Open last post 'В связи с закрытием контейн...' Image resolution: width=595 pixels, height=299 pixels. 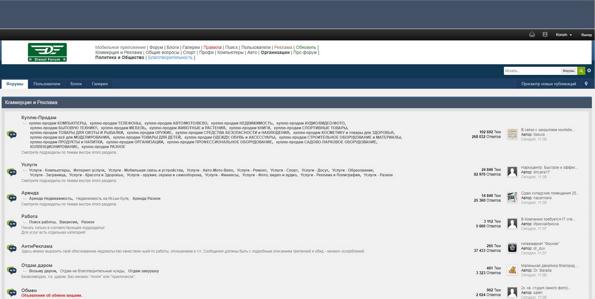pyautogui.click(x=548, y=130)
